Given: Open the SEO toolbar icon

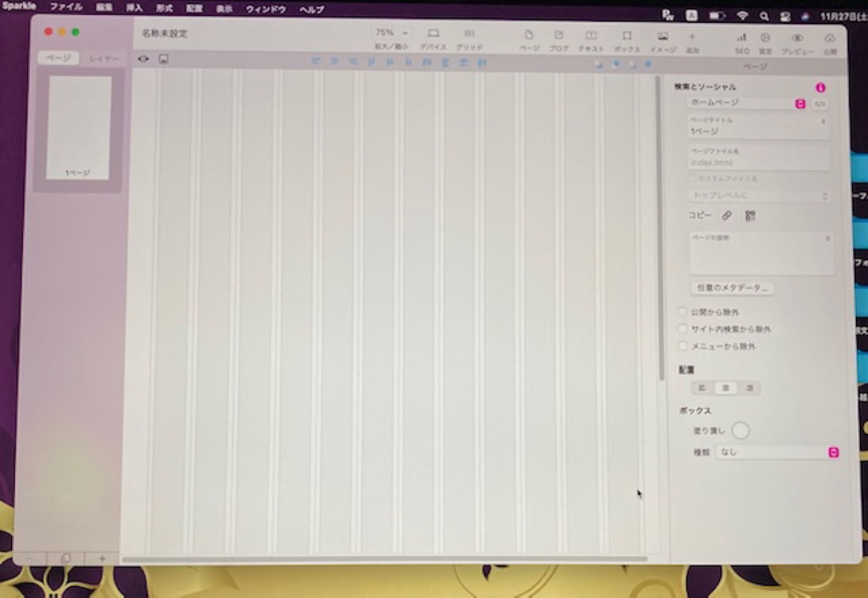Looking at the screenshot, I should (742, 37).
